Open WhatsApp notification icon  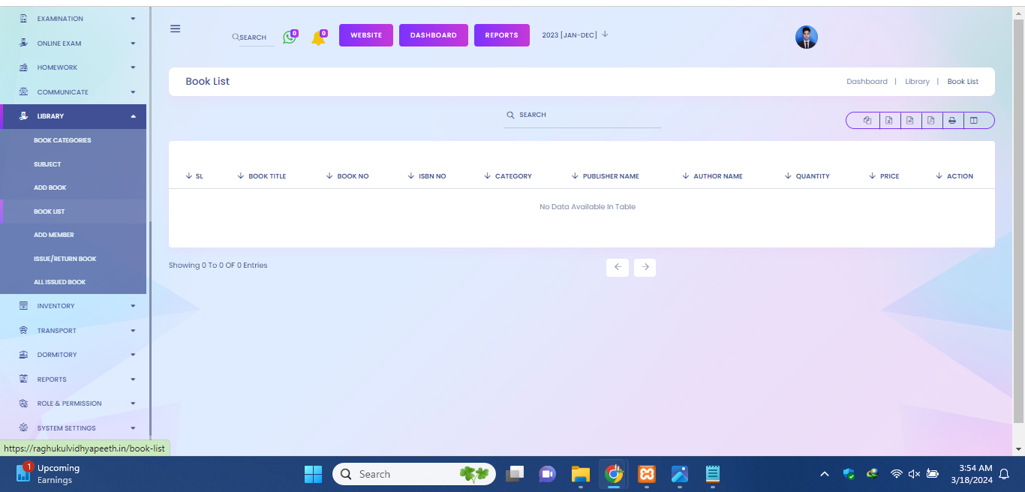(x=289, y=37)
